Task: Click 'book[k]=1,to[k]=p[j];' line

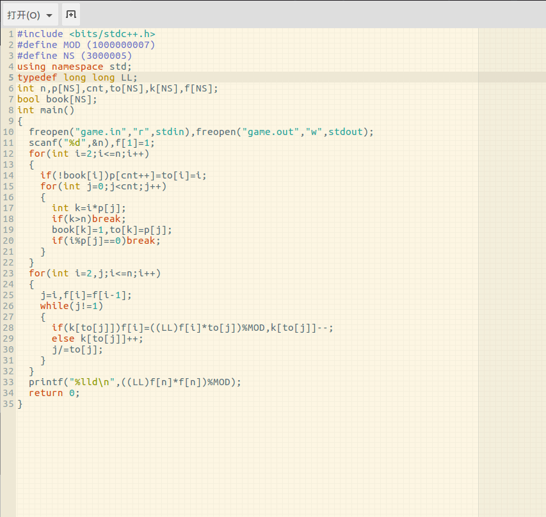Action: point(112,230)
